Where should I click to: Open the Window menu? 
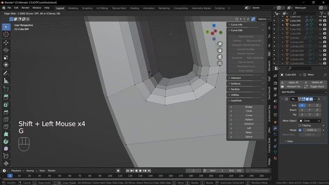click(x=36, y=8)
